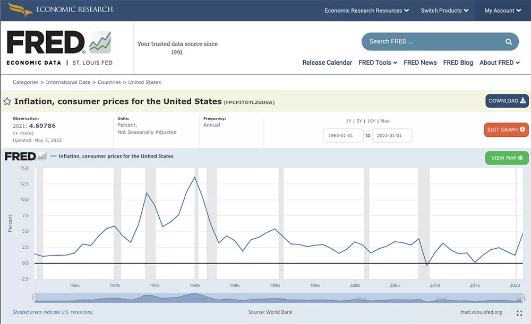Expand the FRED Tools menu
The image size is (531, 324).
click(378, 63)
